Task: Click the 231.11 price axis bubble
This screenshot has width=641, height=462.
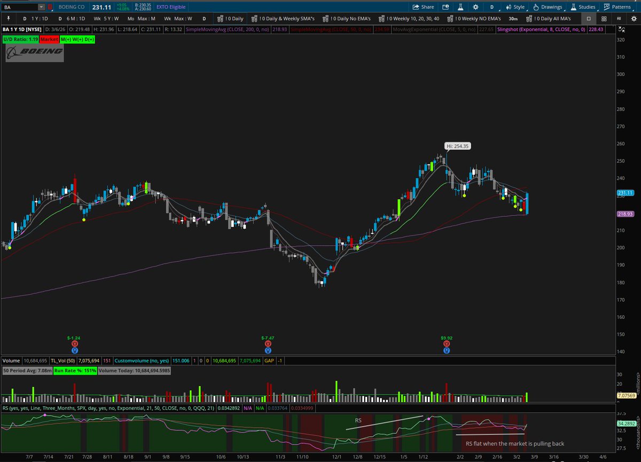Action: click(x=625, y=192)
